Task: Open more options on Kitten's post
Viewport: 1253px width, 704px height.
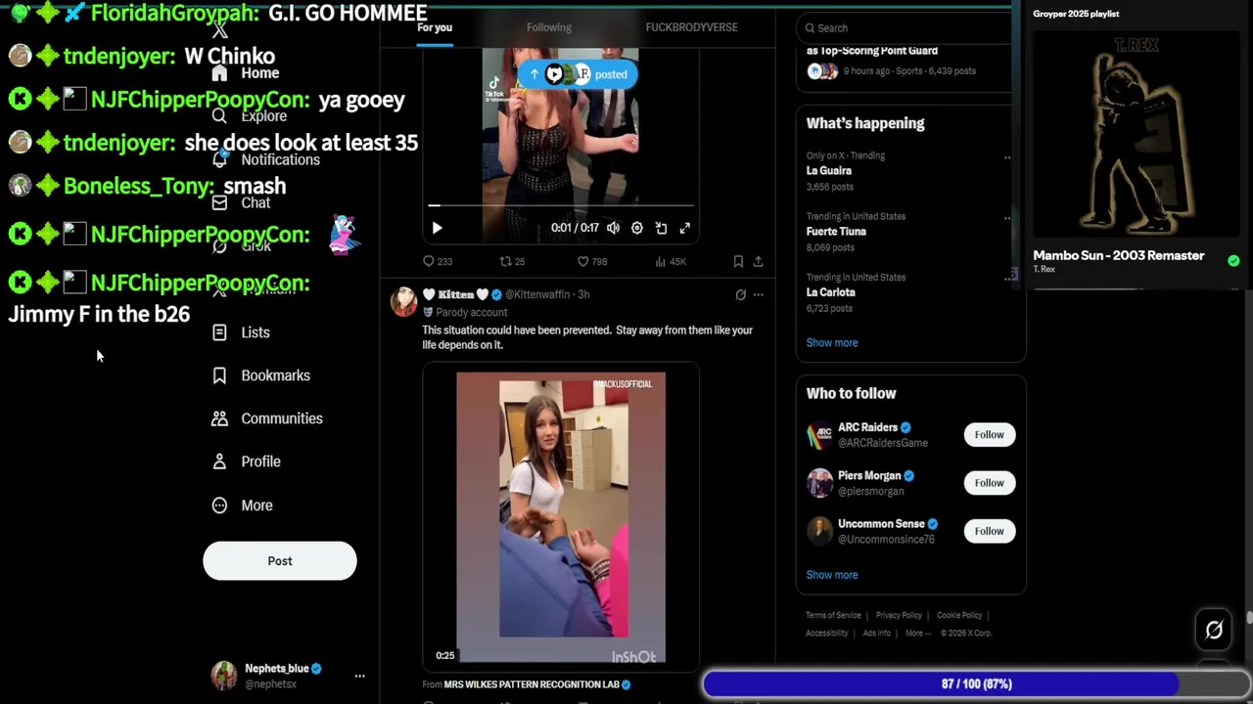Action: tap(758, 294)
